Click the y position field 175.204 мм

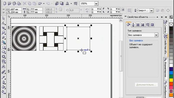[13, 12]
